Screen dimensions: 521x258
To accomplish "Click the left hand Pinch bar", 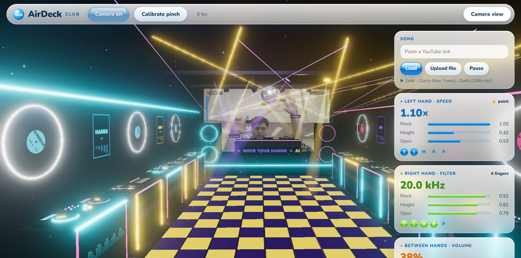I will click(459, 124).
